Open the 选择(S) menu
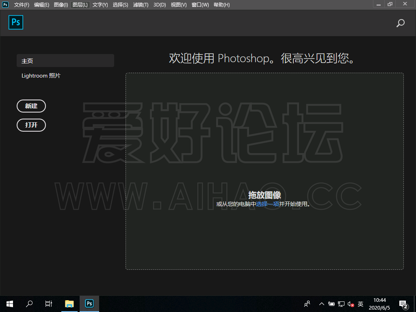Viewport: 416px width, 312px height. [120, 5]
